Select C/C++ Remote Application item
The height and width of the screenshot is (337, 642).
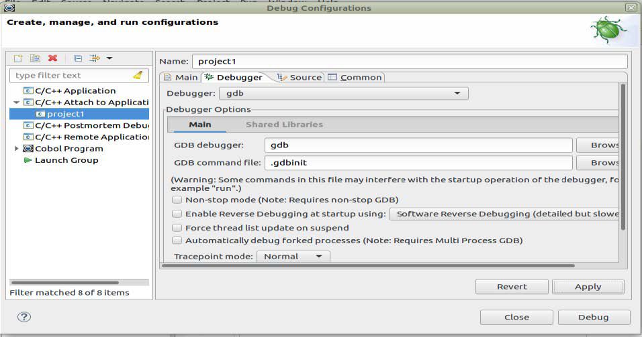[92, 137]
